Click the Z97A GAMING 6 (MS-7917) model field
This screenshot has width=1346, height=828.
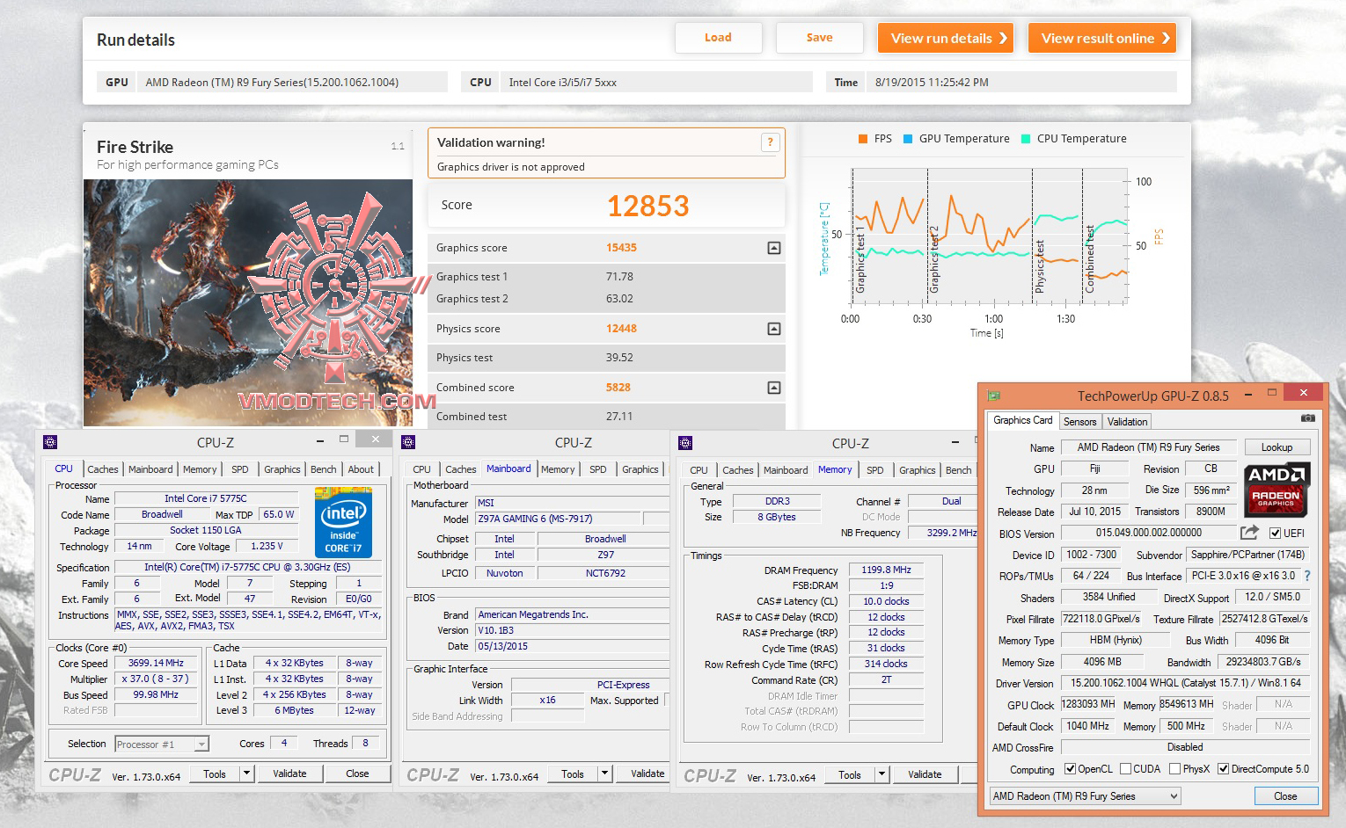[559, 519]
